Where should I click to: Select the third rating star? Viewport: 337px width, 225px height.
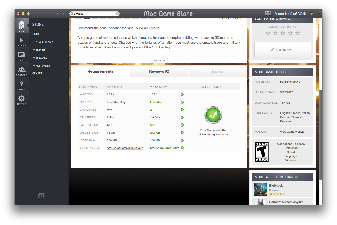pyautogui.click(x=283, y=33)
